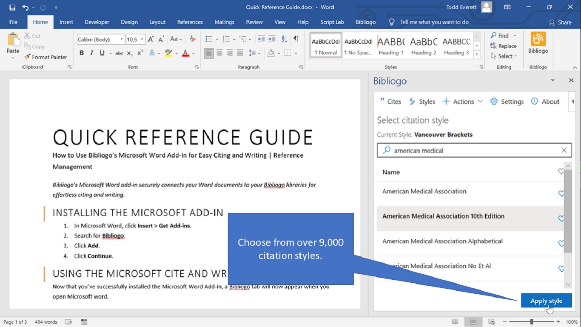Undo the last action
This screenshot has width=581, height=327.
click(26, 7)
